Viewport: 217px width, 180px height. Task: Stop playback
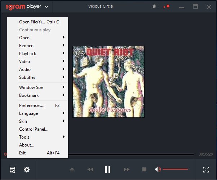tap(144, 169)
